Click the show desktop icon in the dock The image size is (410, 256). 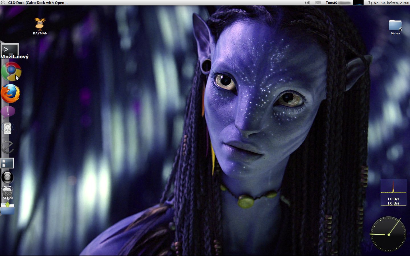(x=7, y=163)
